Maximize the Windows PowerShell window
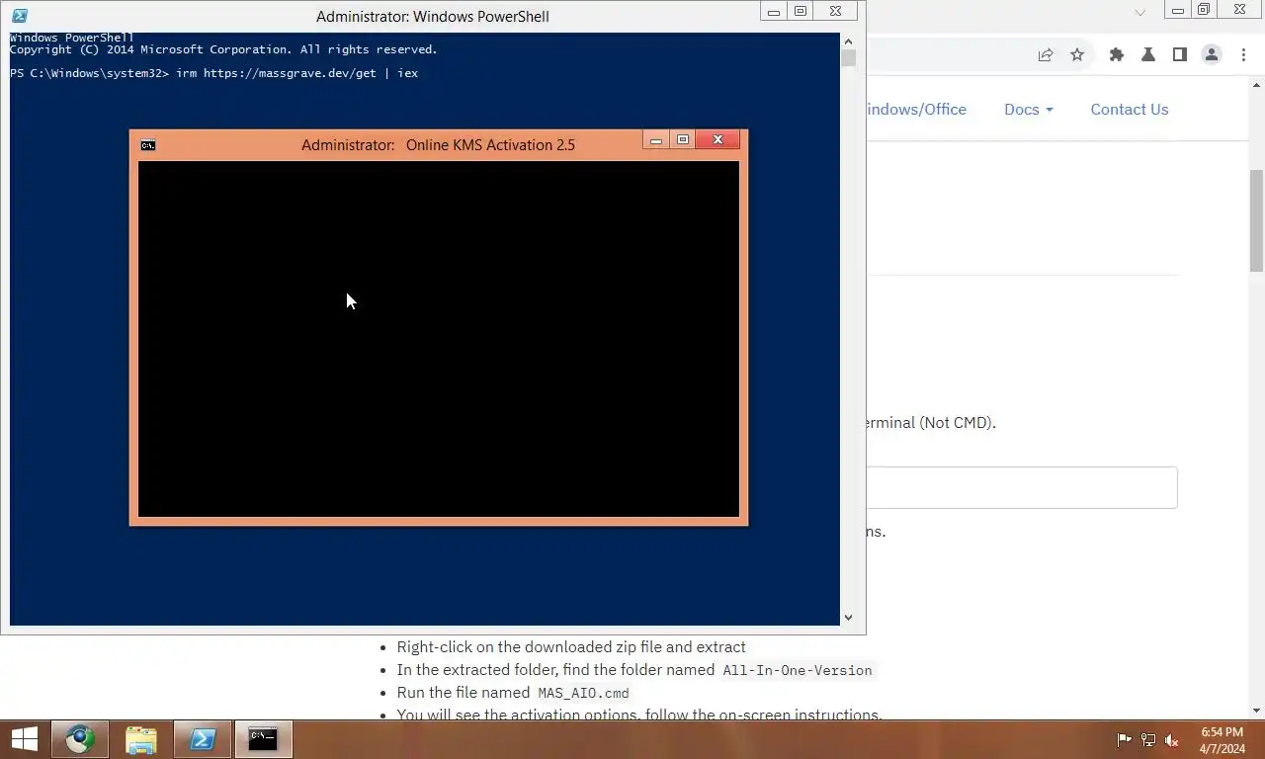Image resolution: width=1265 pixels, height=759 pixels. coord(801,11)
